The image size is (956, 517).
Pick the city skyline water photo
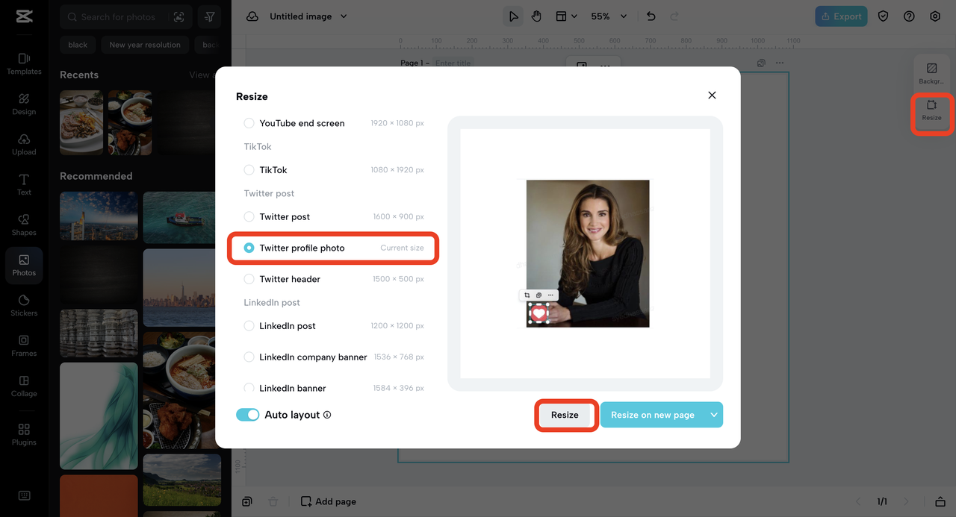click(181, 287)
